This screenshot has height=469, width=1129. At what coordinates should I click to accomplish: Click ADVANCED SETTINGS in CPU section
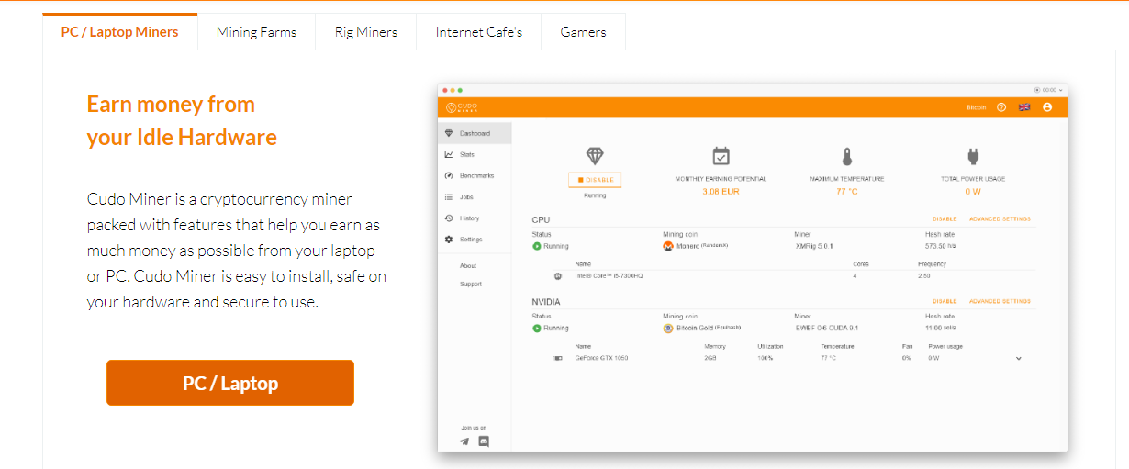1000,219
